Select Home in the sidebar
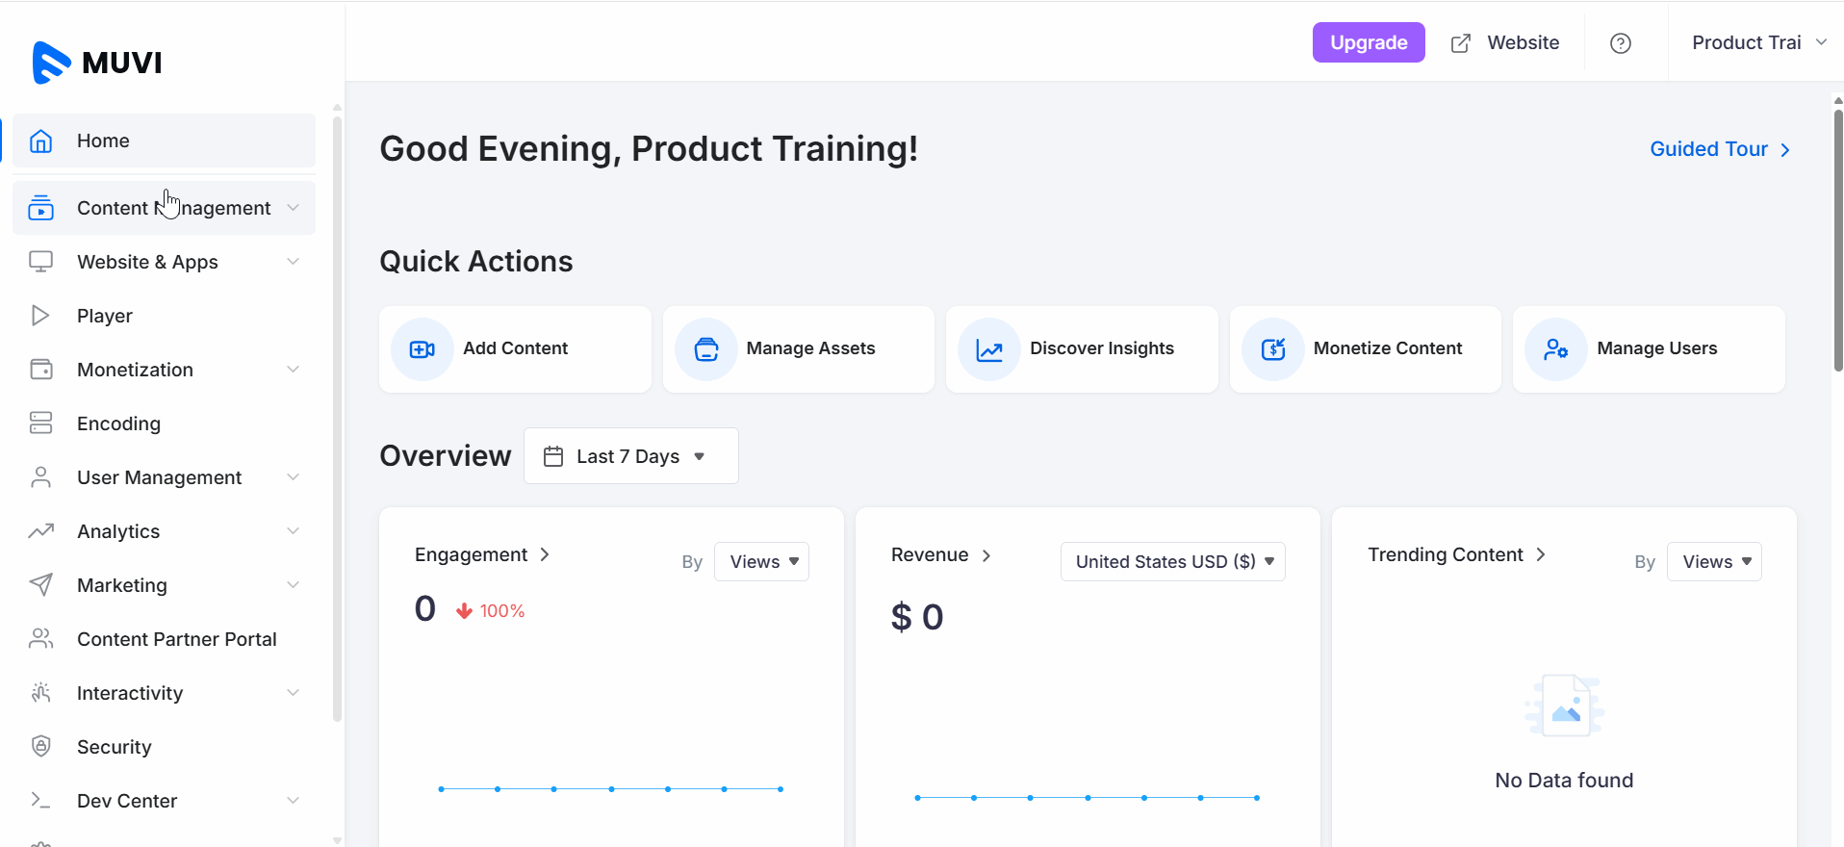Viewport: 1844px width, 847px height. point(164,141)
